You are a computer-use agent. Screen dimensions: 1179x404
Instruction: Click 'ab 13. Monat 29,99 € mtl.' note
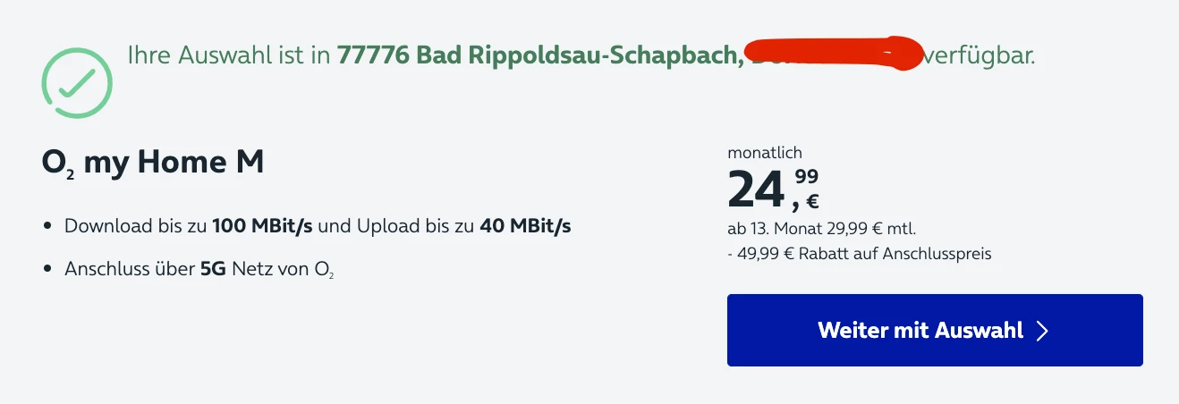[822, 228]
